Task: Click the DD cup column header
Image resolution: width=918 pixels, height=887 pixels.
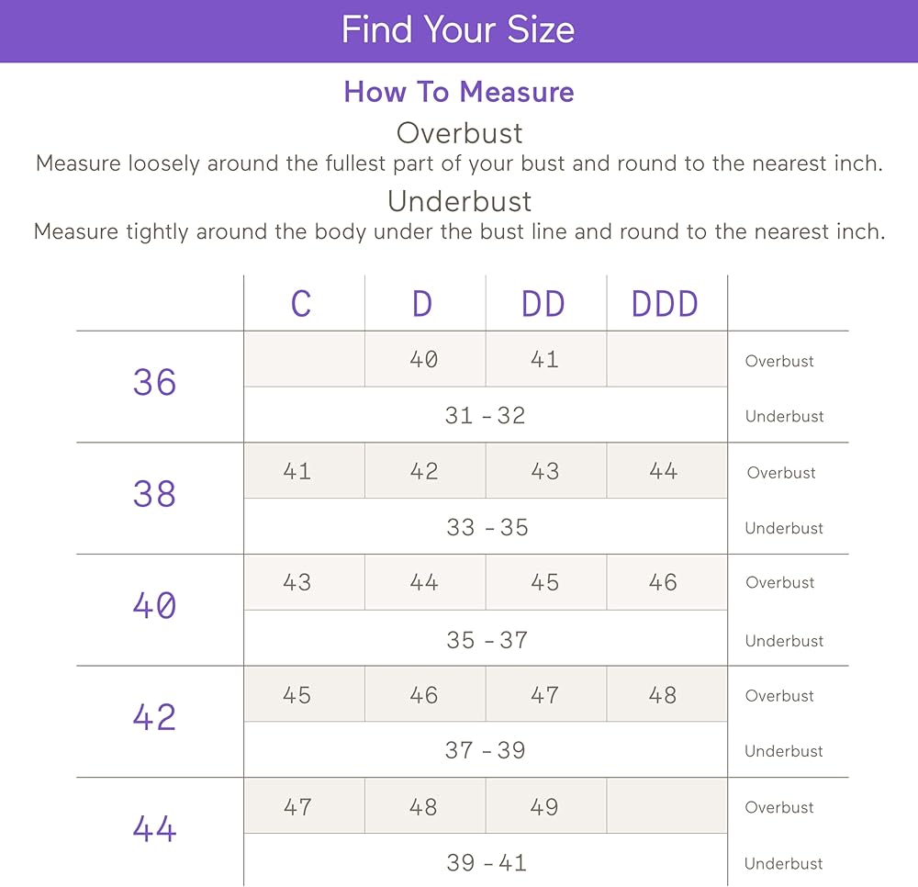Action: [543, 304]
